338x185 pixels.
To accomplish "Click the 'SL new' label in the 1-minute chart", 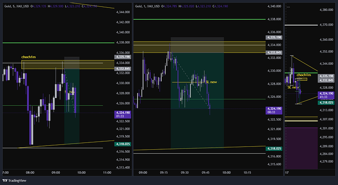I will 211,82.
